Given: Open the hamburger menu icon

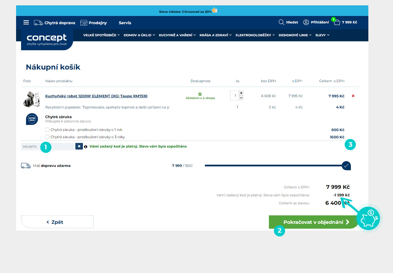Looking at the screenshot, I should [26, 22].
